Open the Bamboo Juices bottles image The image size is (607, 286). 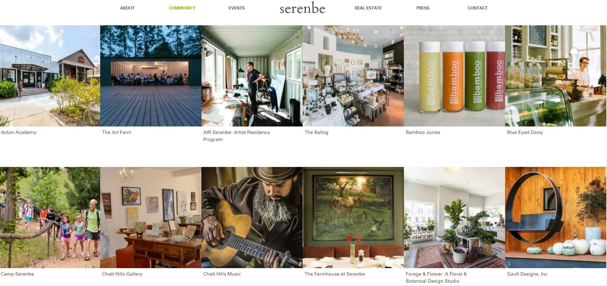[454, 76]
